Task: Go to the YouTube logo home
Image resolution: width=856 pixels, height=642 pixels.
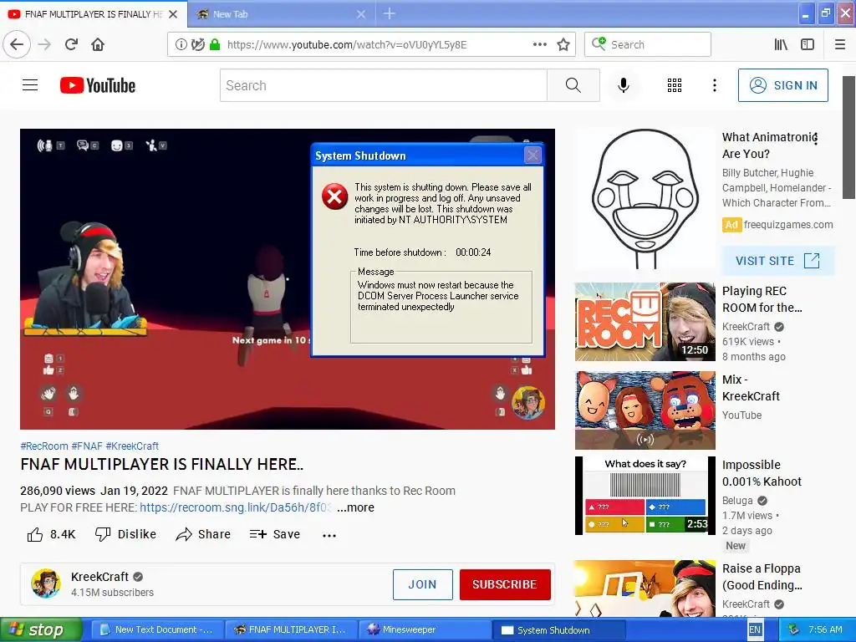Action: tap(98, 85)
